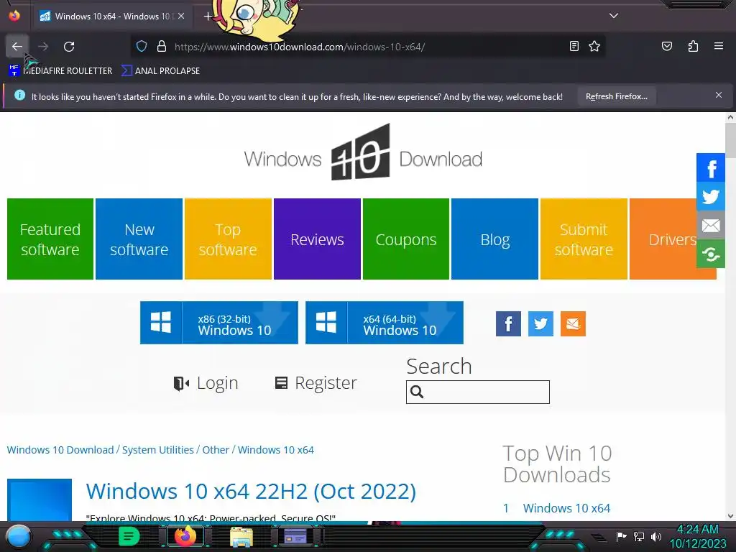Close the Windows 10 x64 tab
This screenshot has height=552, width=736.
[x=181, y=16]
